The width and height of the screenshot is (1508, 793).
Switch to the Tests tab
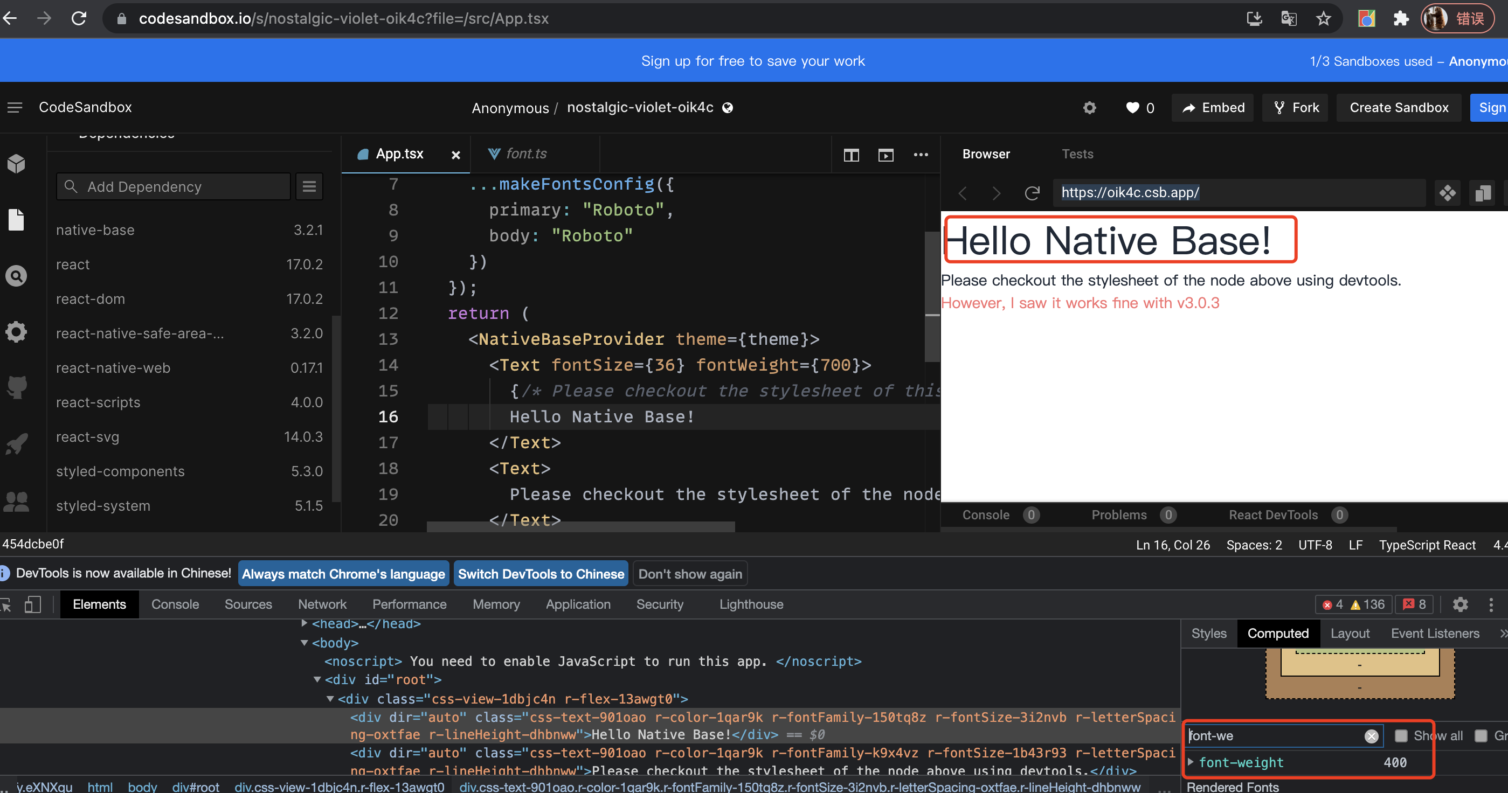click(1077, 154)
